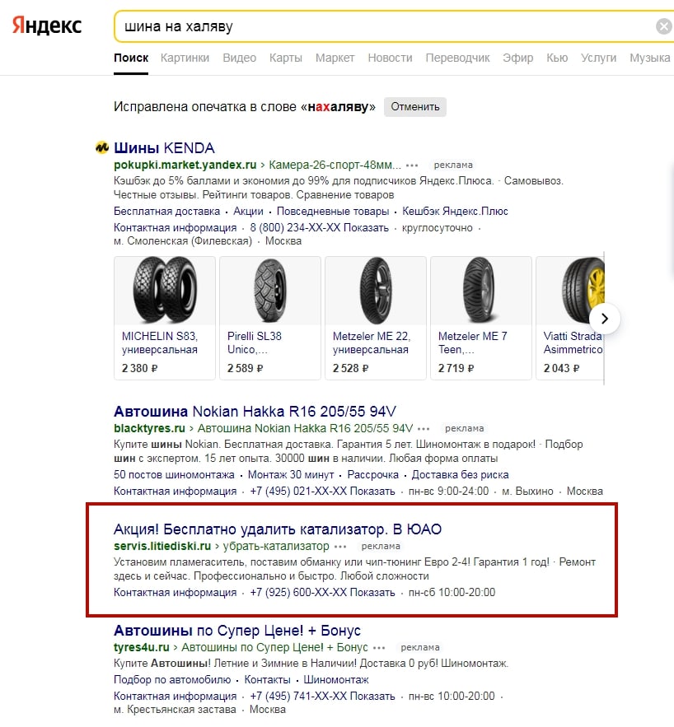Open the Кью tab
This screenshot has width=674, height=727.
tap(557, 58)
